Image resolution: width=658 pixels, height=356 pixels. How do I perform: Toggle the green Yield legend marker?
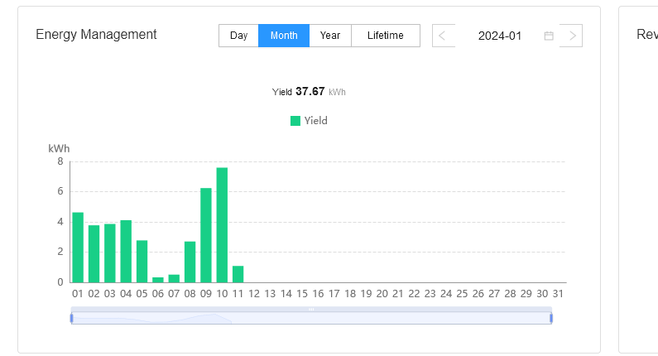(295, 121)
